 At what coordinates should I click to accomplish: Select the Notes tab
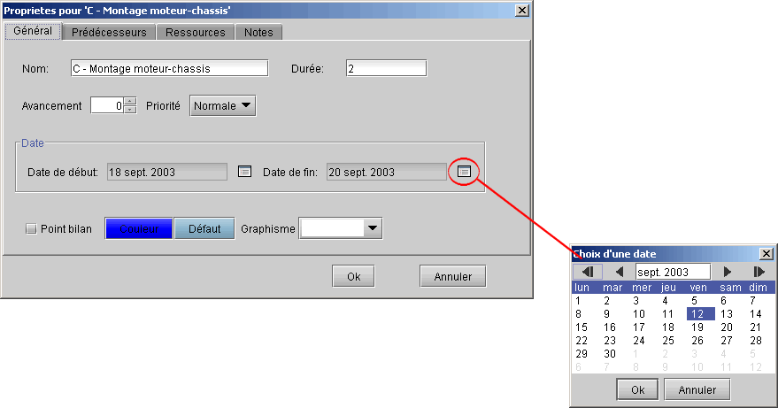tap(260, 32)
